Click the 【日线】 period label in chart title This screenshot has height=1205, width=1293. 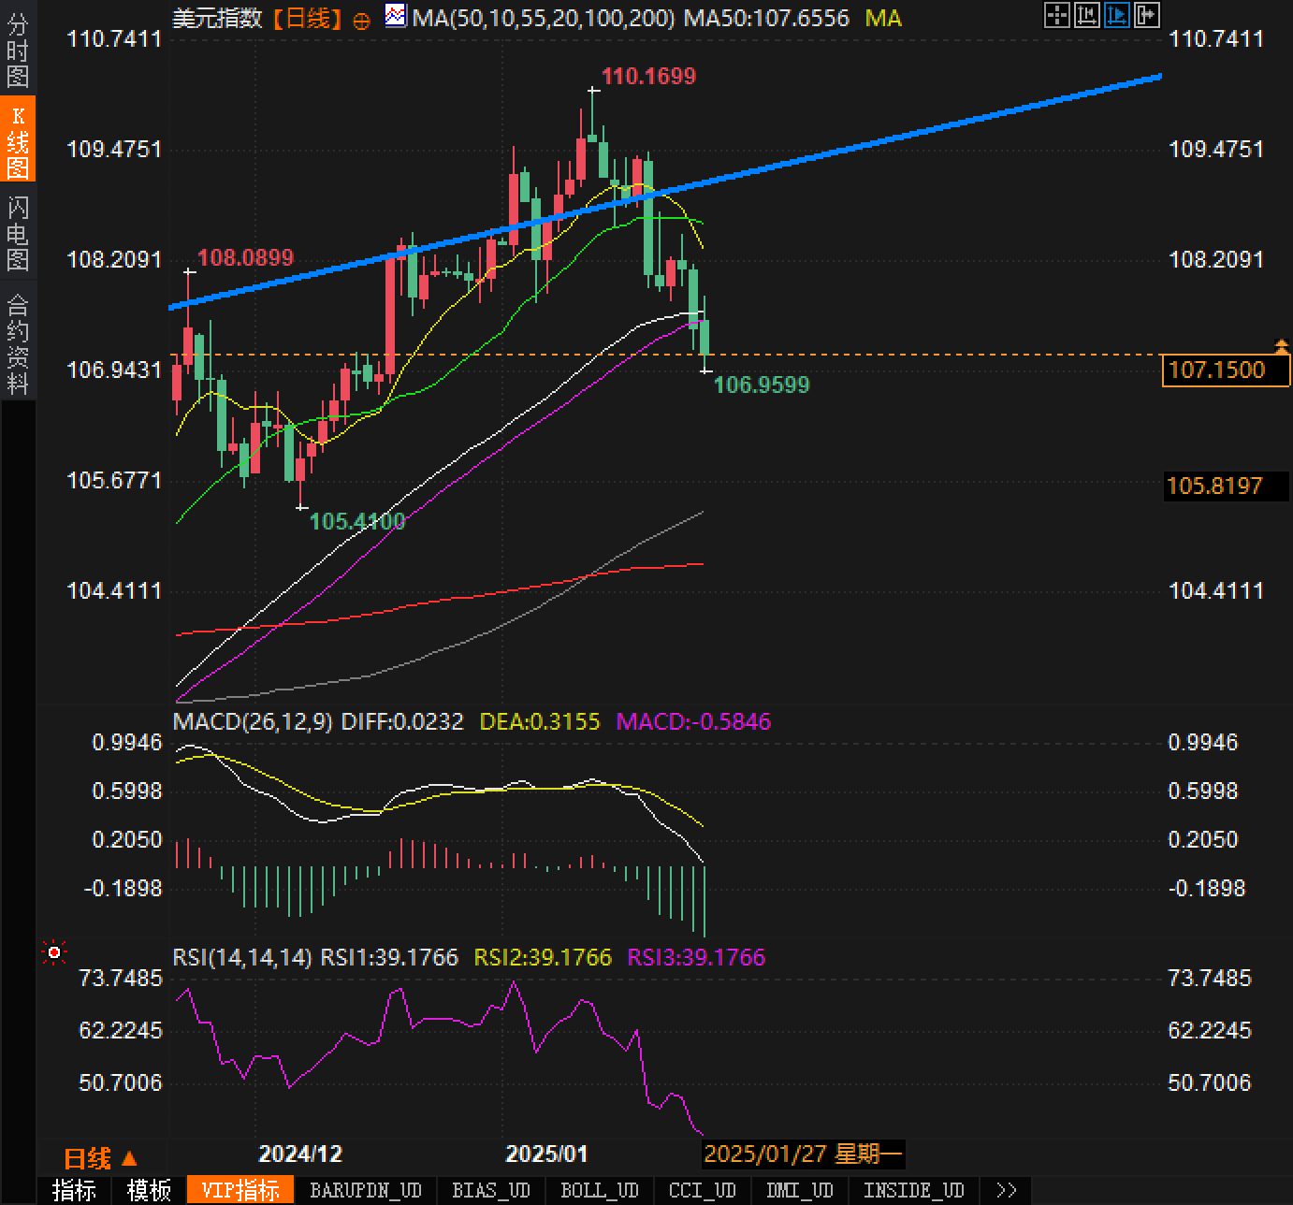tap(307, 19)
